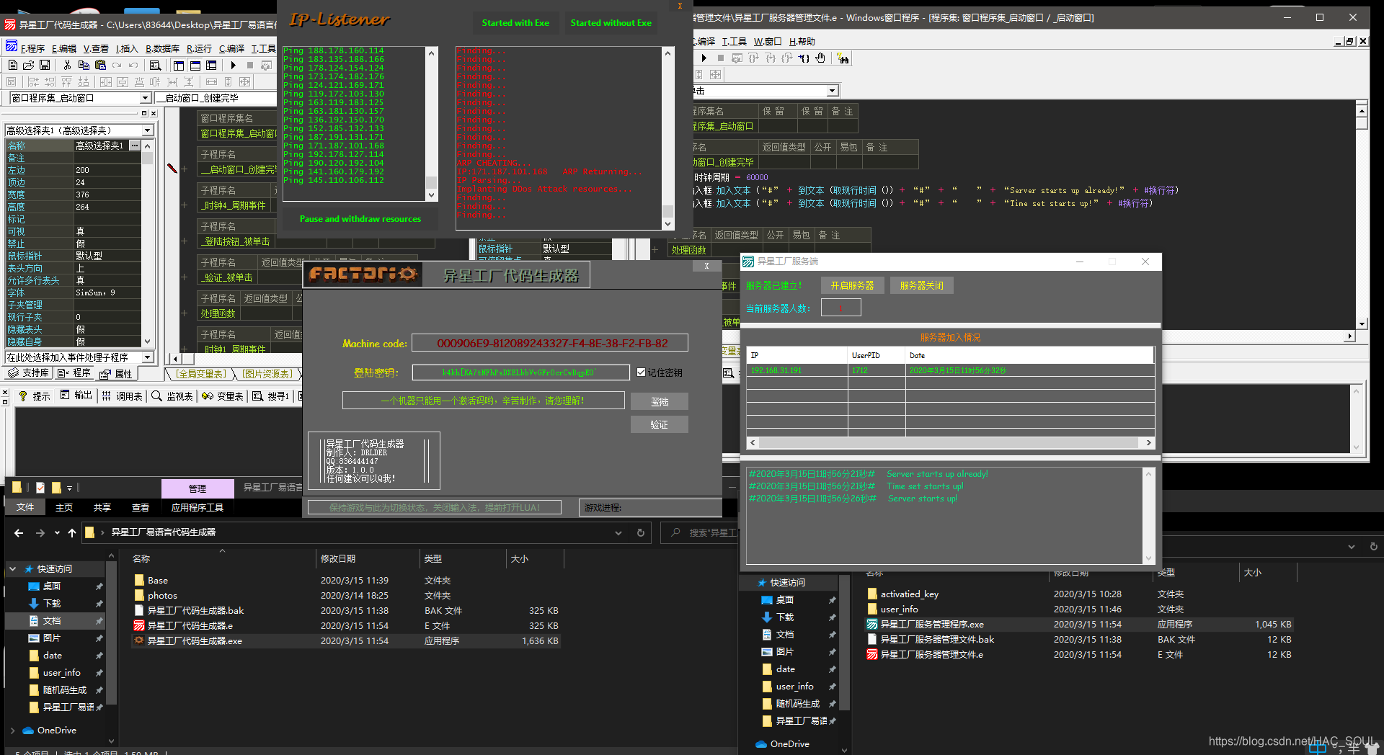Screen dimensions: 1384x755
Task: Click toggle left-panel layout icon in IDE toolbar
Action: point(178,65)
